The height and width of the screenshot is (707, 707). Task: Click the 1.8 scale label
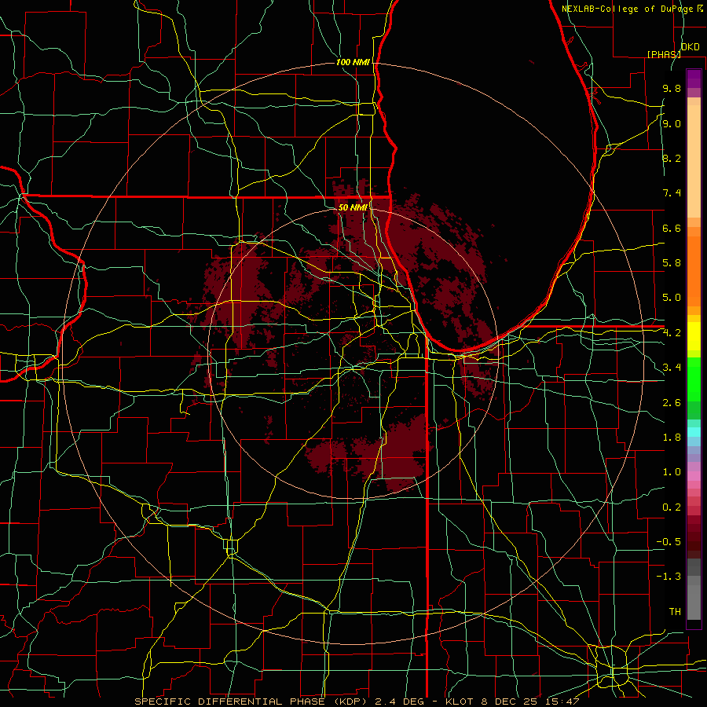click(x=672, y=438)
